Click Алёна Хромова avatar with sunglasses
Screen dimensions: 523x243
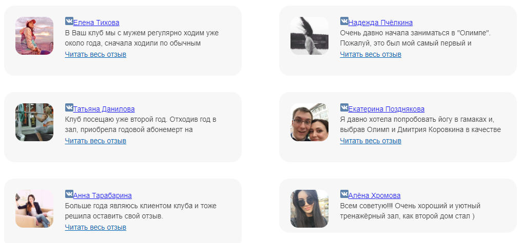(x=309, y=209)
